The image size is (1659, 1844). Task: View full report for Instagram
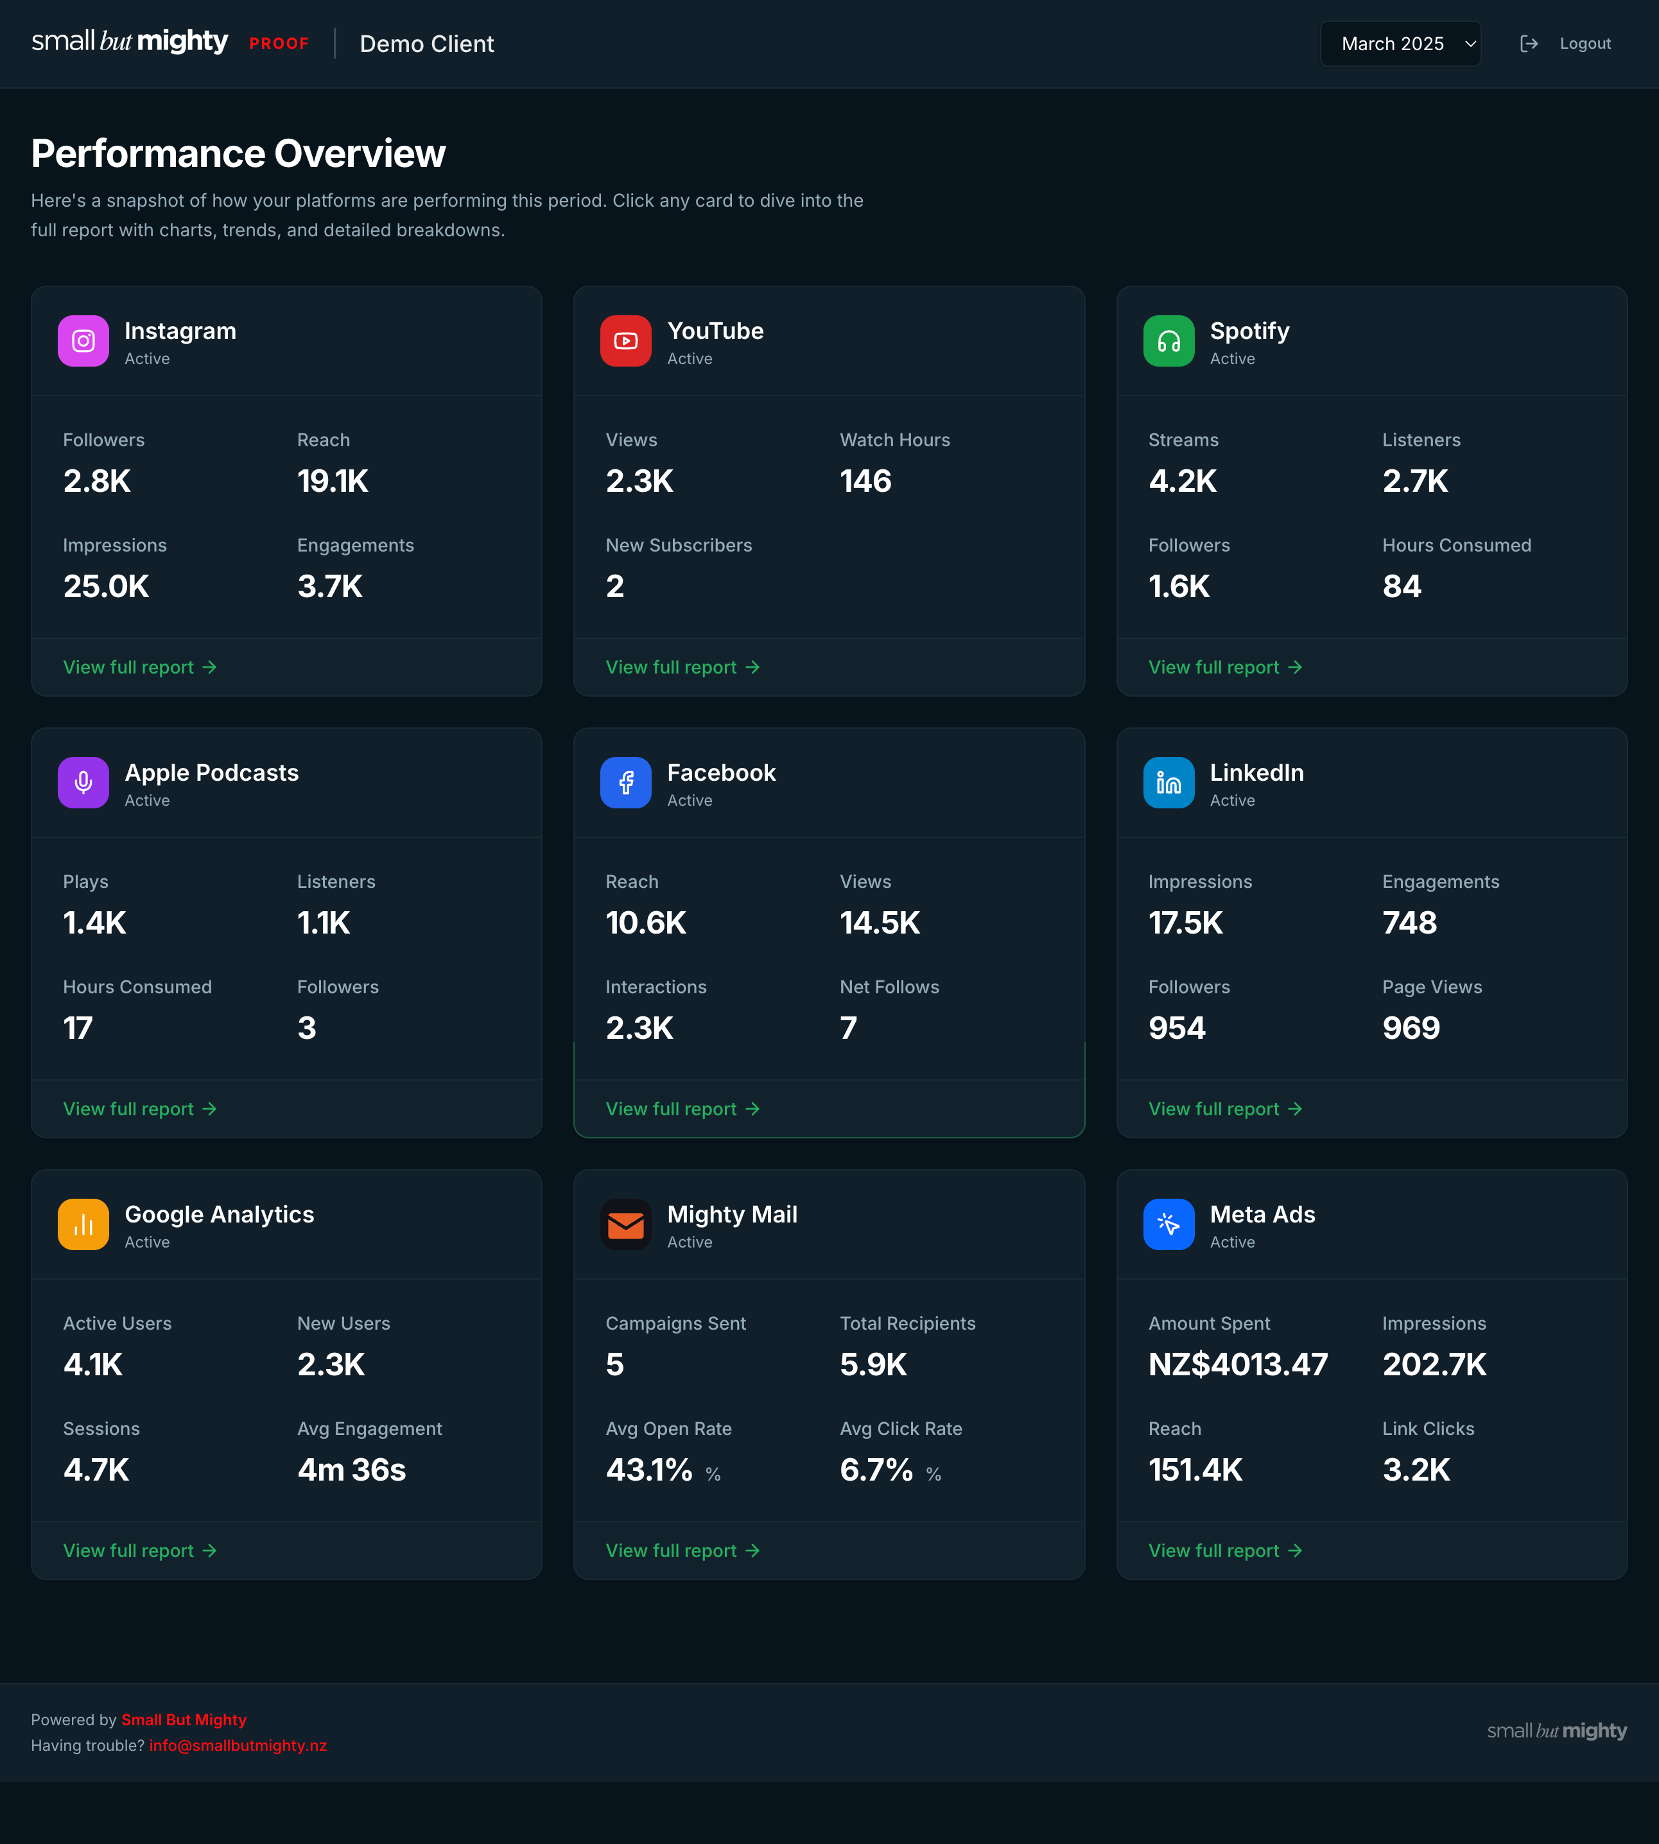tap(139, 667)
